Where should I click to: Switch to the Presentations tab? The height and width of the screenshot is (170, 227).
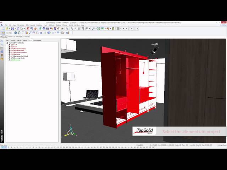click(x=37, y=40)
